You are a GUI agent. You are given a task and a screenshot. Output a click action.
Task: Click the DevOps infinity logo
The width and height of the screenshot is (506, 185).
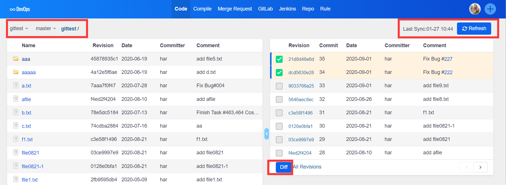pos(13,9)
